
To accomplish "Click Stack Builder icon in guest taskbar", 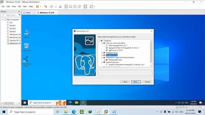I will pos(83,103).
